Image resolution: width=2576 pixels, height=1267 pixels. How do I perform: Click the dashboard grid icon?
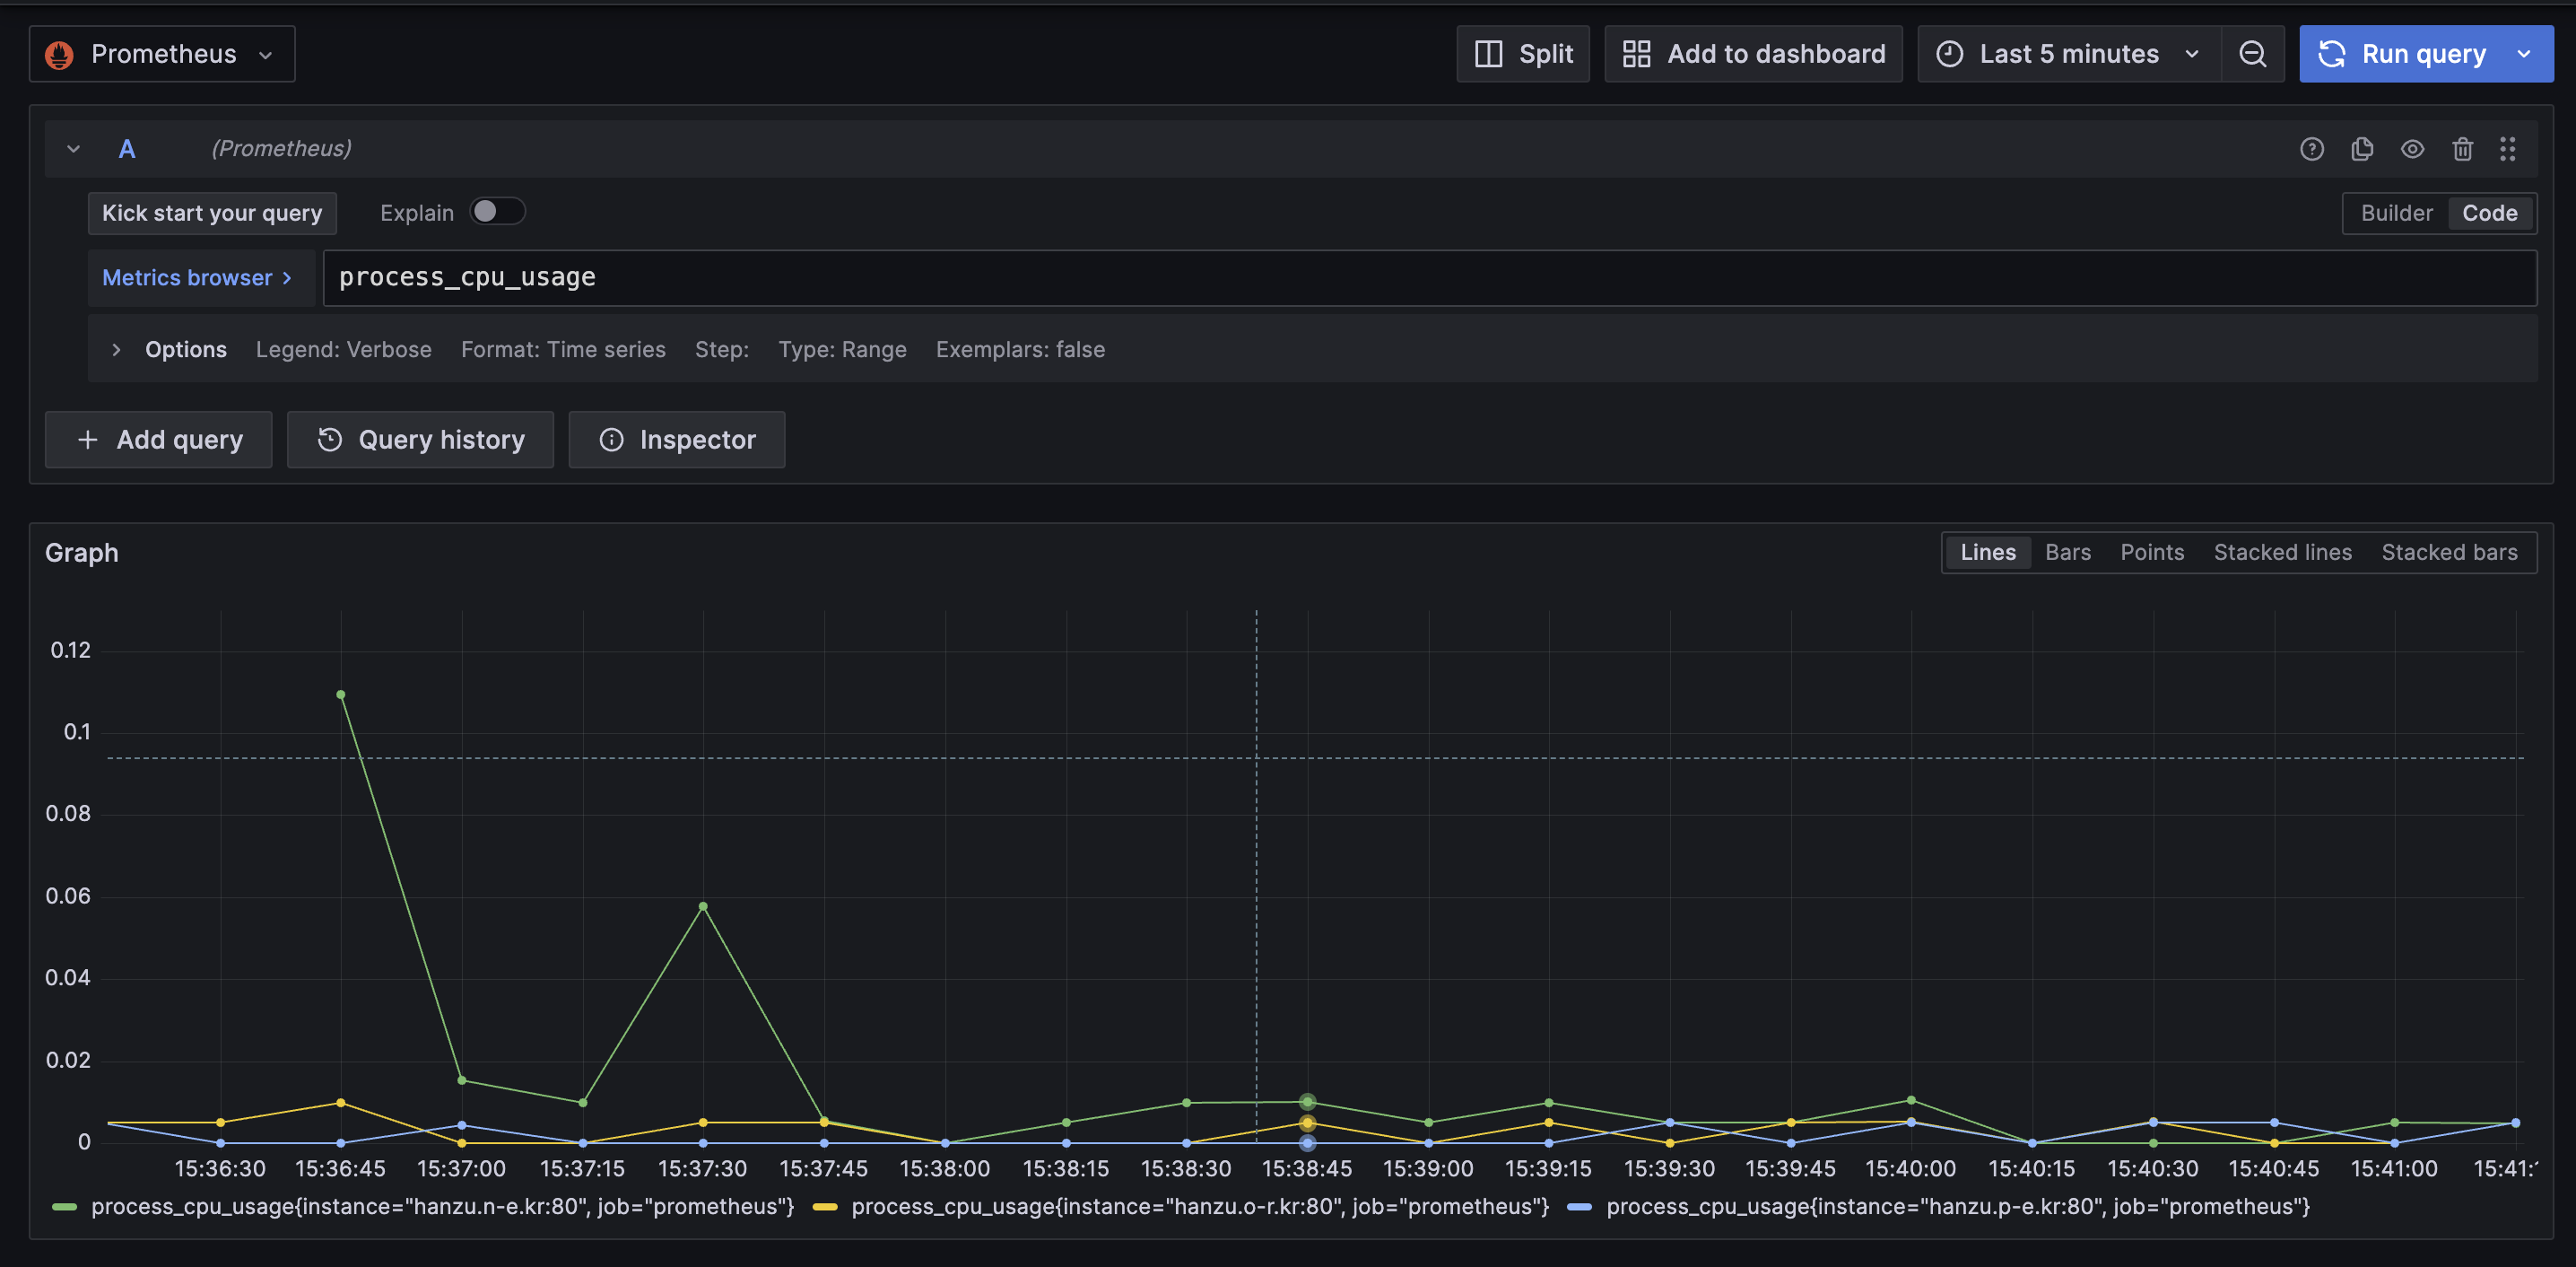point(1637,54)
